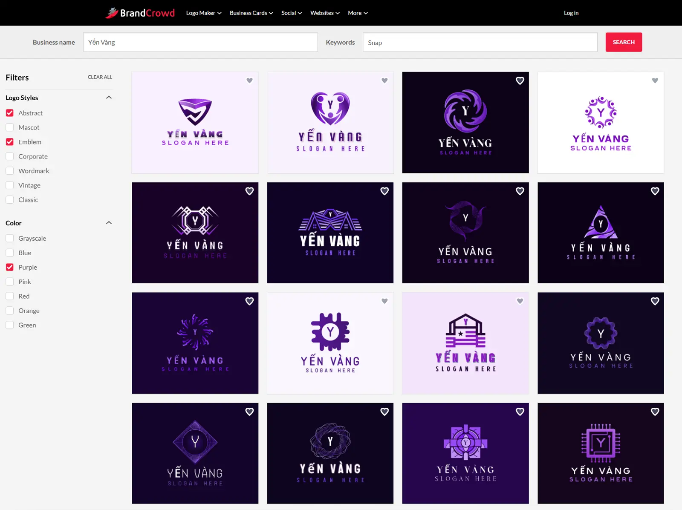Open the shield Yến Vàng logo design
Screen dimensions: 682x510
point(195,123)
